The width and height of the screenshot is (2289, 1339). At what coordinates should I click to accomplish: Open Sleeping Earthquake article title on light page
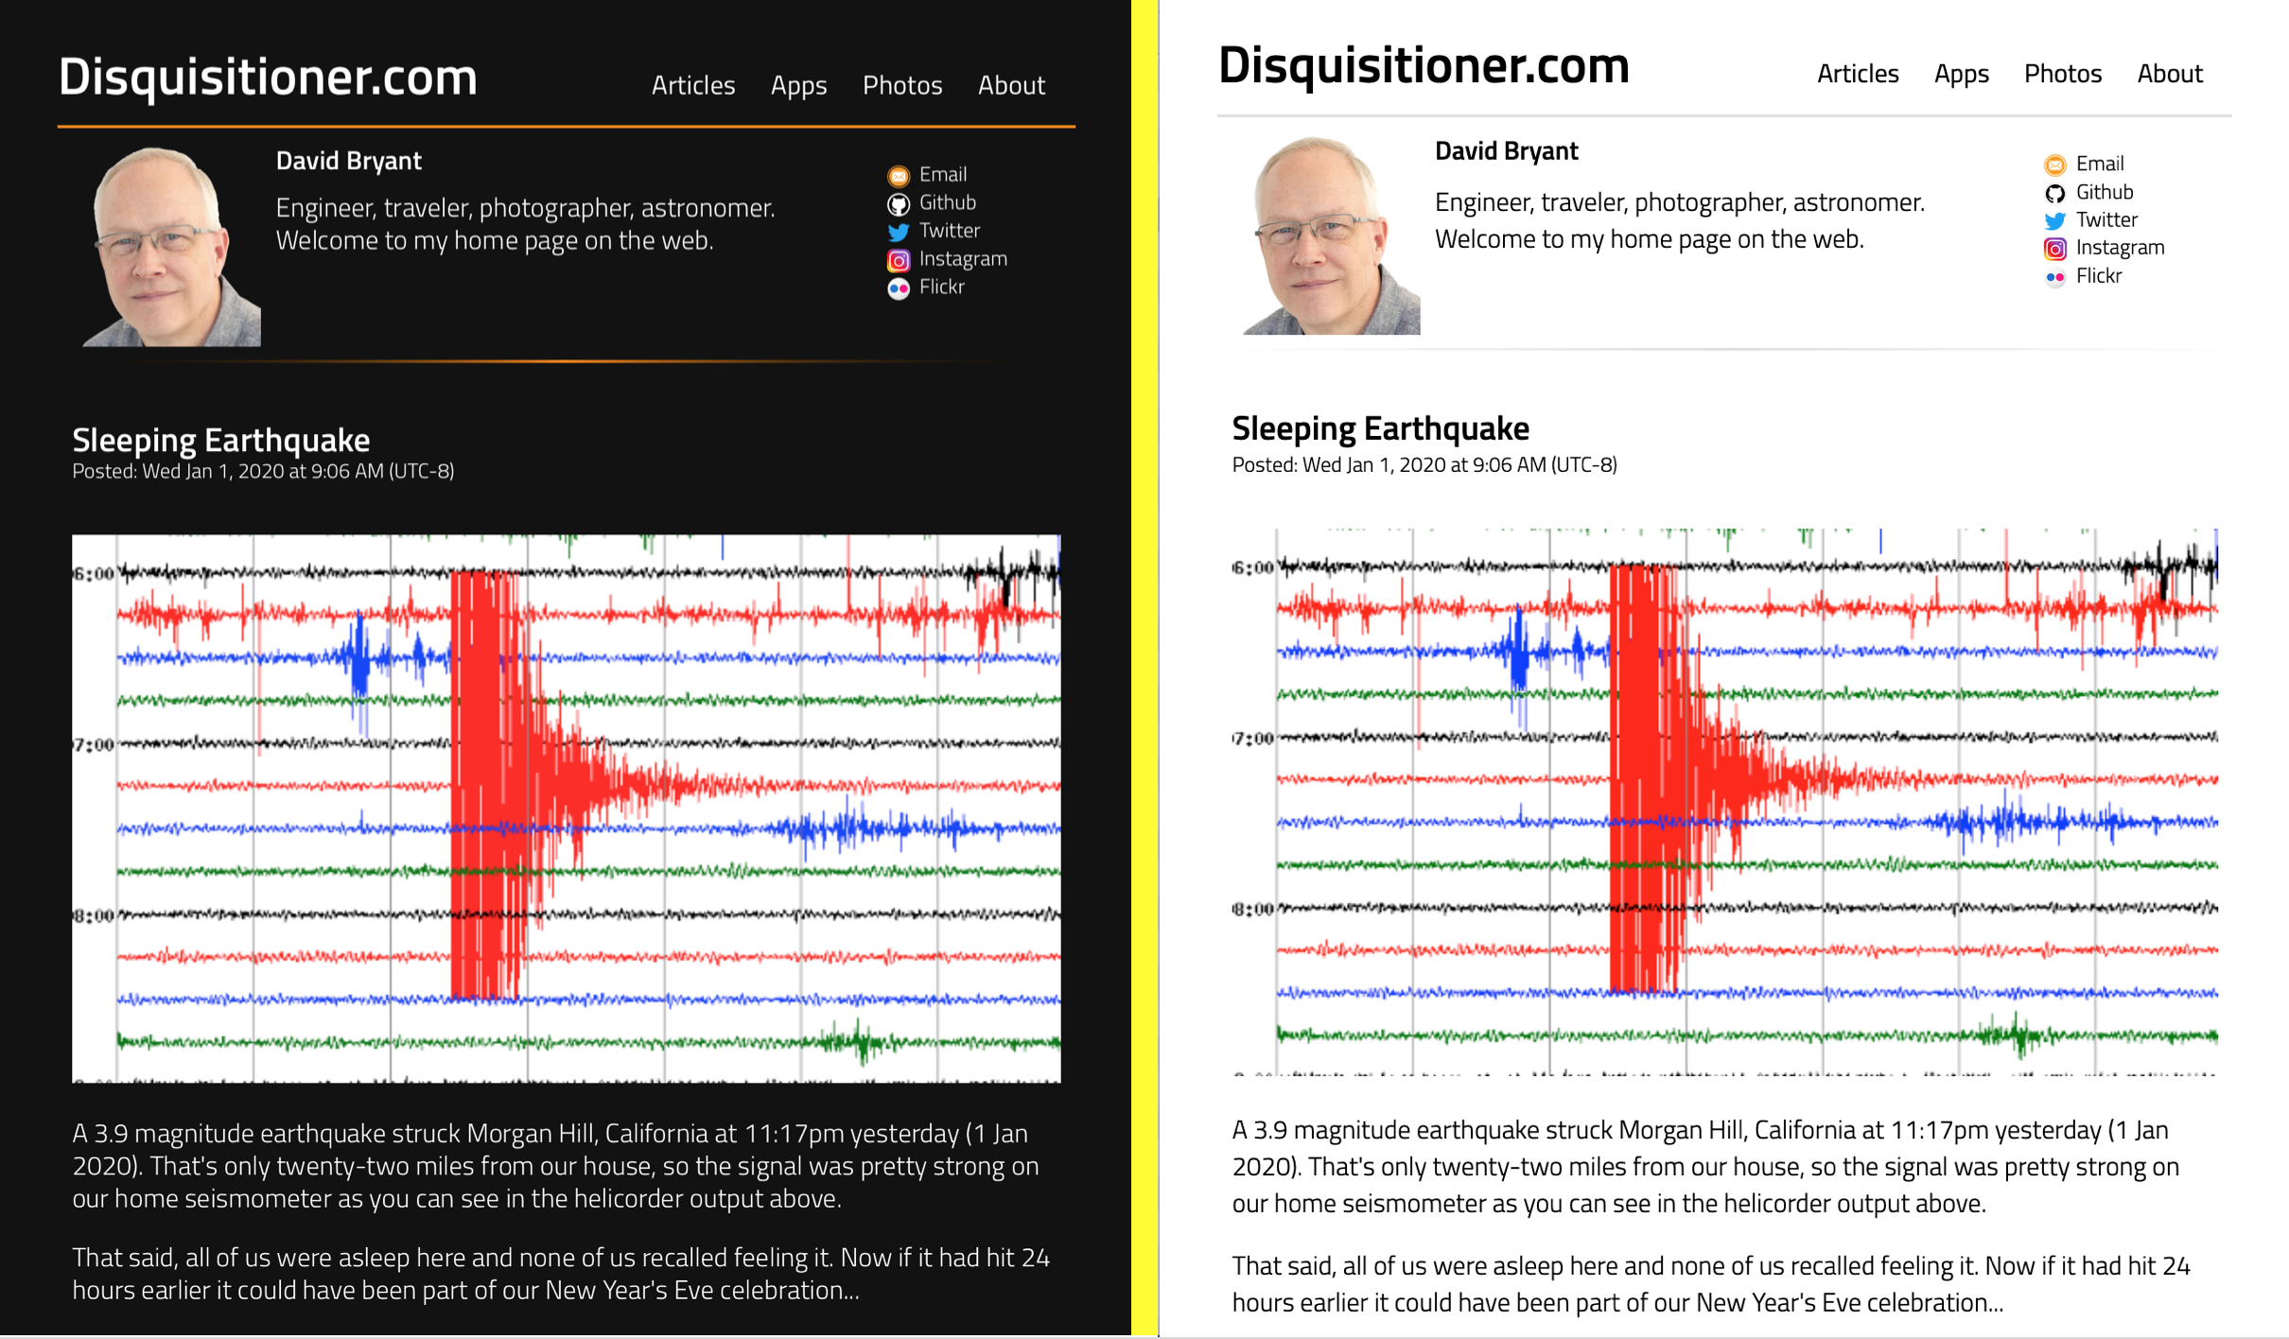[1380, 428]
